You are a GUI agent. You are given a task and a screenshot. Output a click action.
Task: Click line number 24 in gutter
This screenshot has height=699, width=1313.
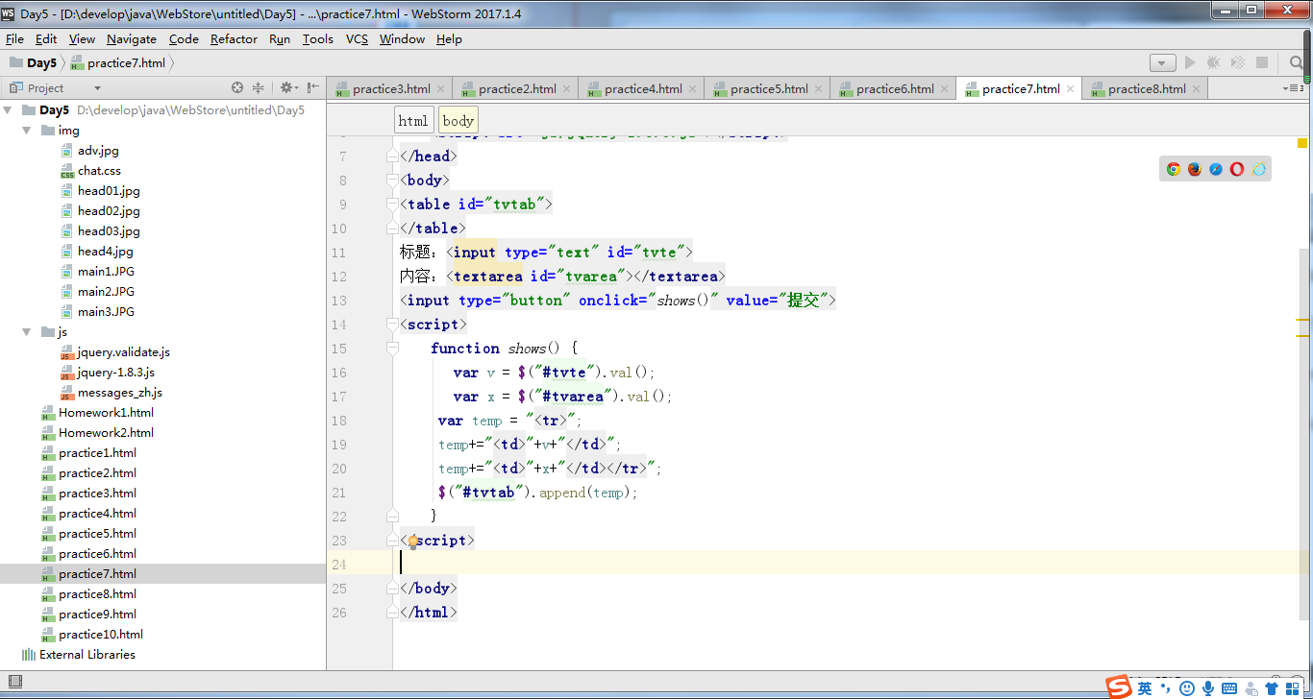tap(338, 565)
